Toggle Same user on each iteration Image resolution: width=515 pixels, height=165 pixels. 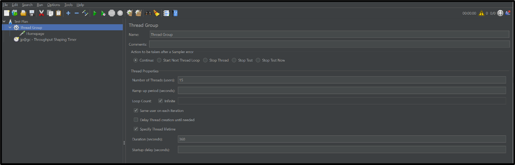click(136, 111)
